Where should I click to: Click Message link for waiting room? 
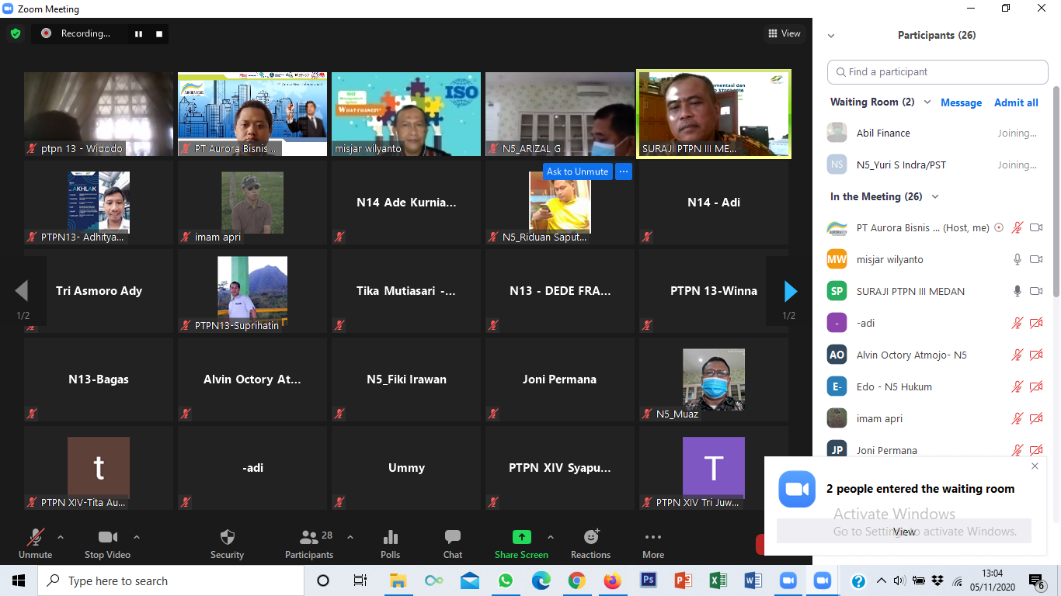[961, 102]
